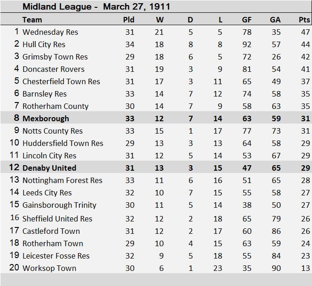The image size is (312, 286).
Task: Select the Nottingham Forest Res cell
Action: pos(62,180)
